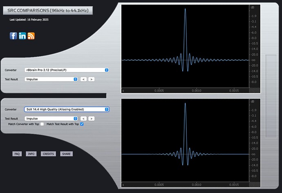
Task: Click the 0.0005 time label on bottom graph
Action: (x=159, y=185)
